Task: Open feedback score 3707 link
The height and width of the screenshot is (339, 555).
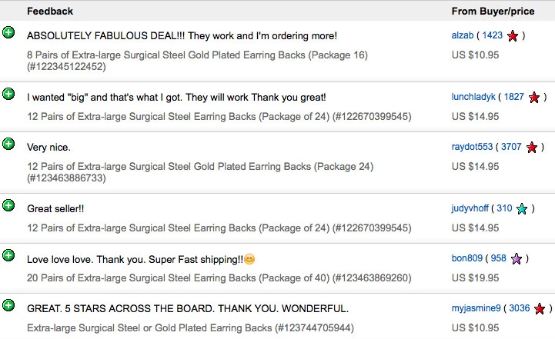Action: coord(511,147)
